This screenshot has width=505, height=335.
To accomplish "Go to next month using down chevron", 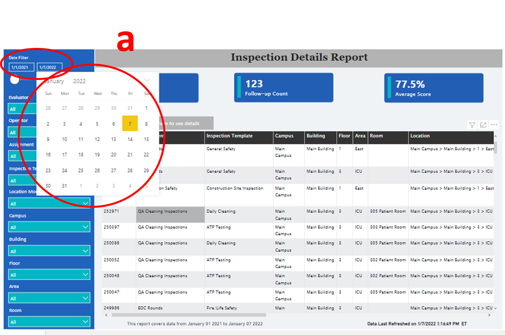I will tap(146, 79).
